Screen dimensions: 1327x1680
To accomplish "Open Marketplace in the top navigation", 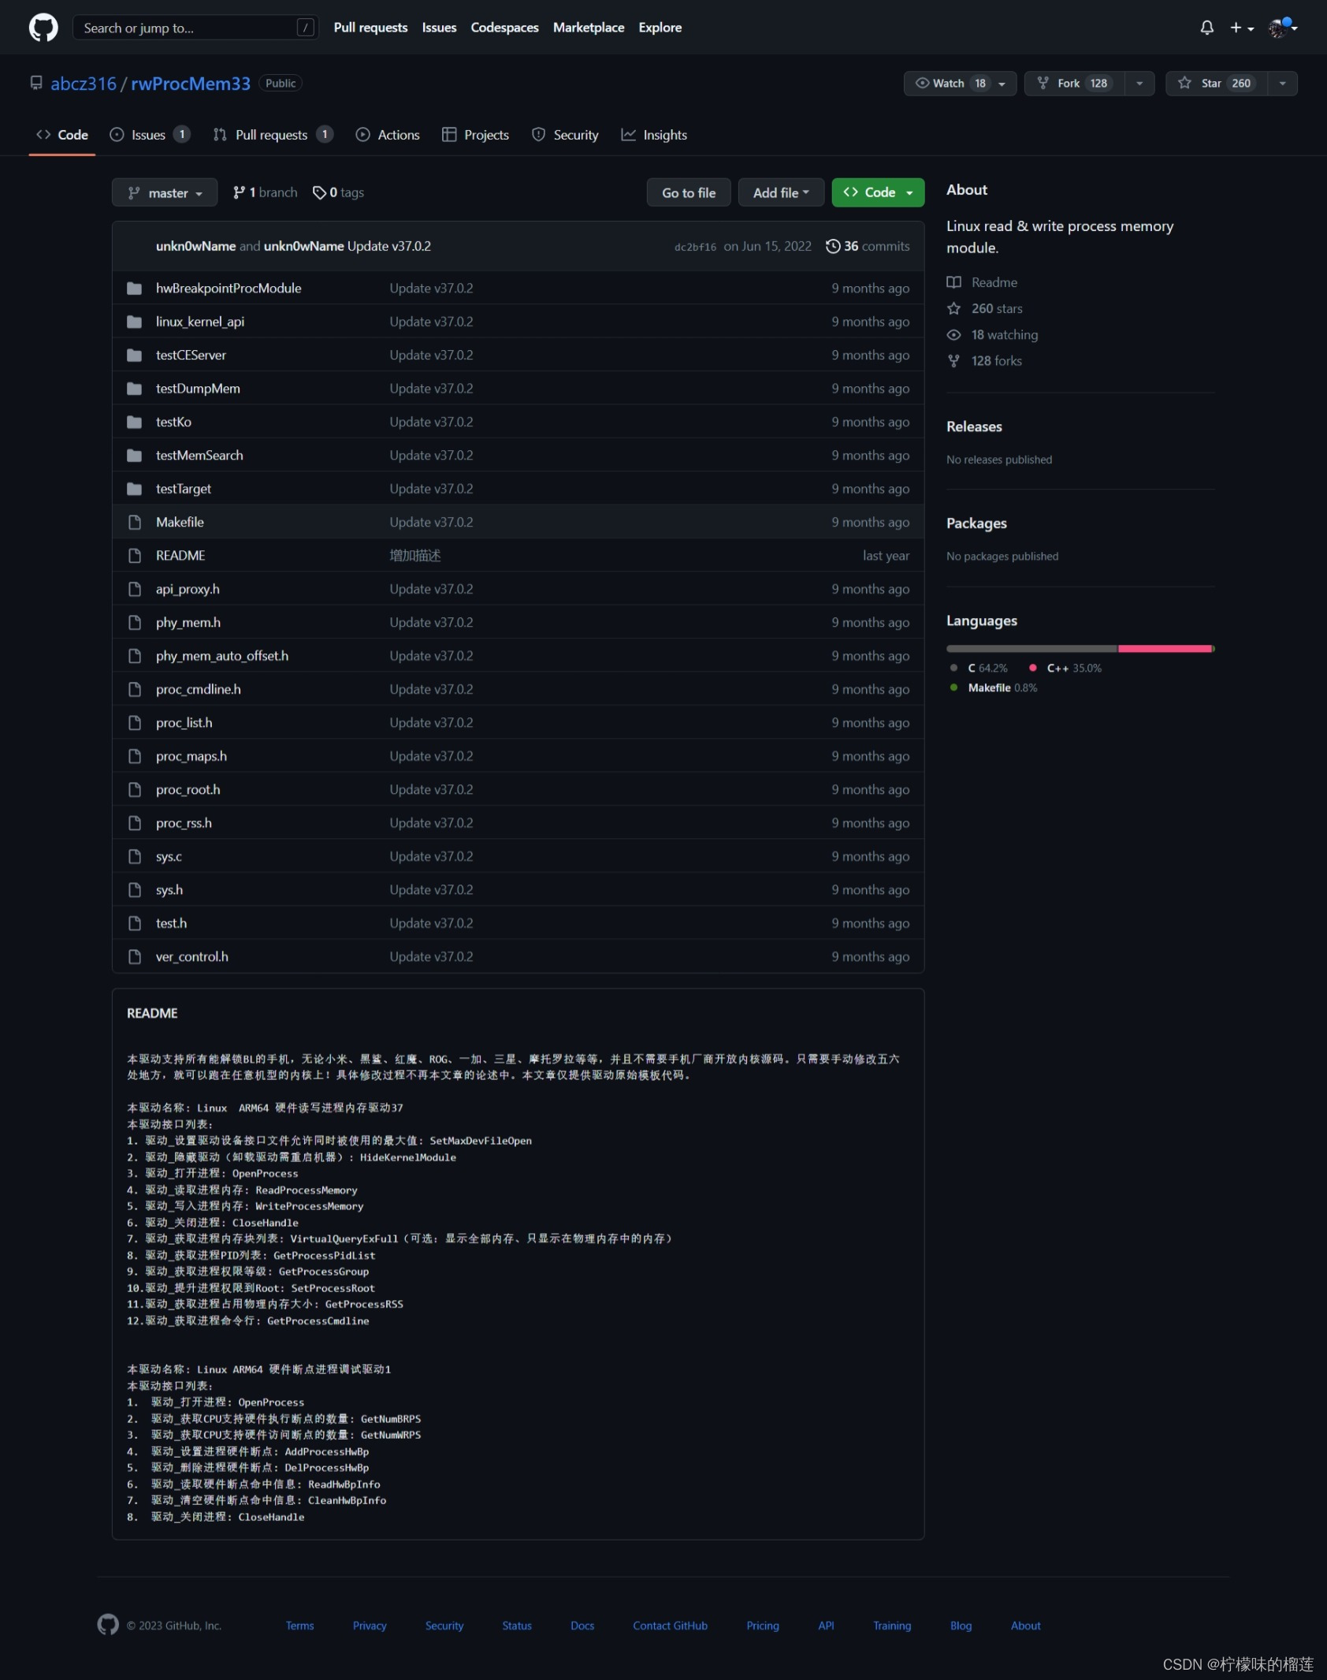I will 588,28.
